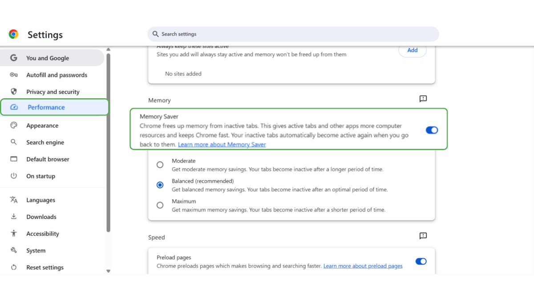Click the Add button for always-active sites
Screen dimensions: 534x300
[413, 50]
